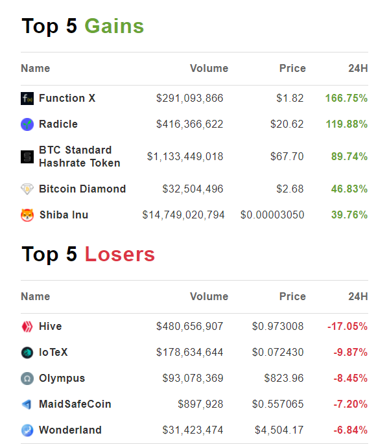Click the Function X coin icon
The height and width of the screenshot is (444, 389).
point(27,99)
